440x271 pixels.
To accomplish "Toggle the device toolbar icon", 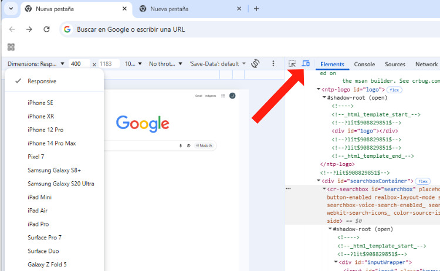I will coord(306,64).
